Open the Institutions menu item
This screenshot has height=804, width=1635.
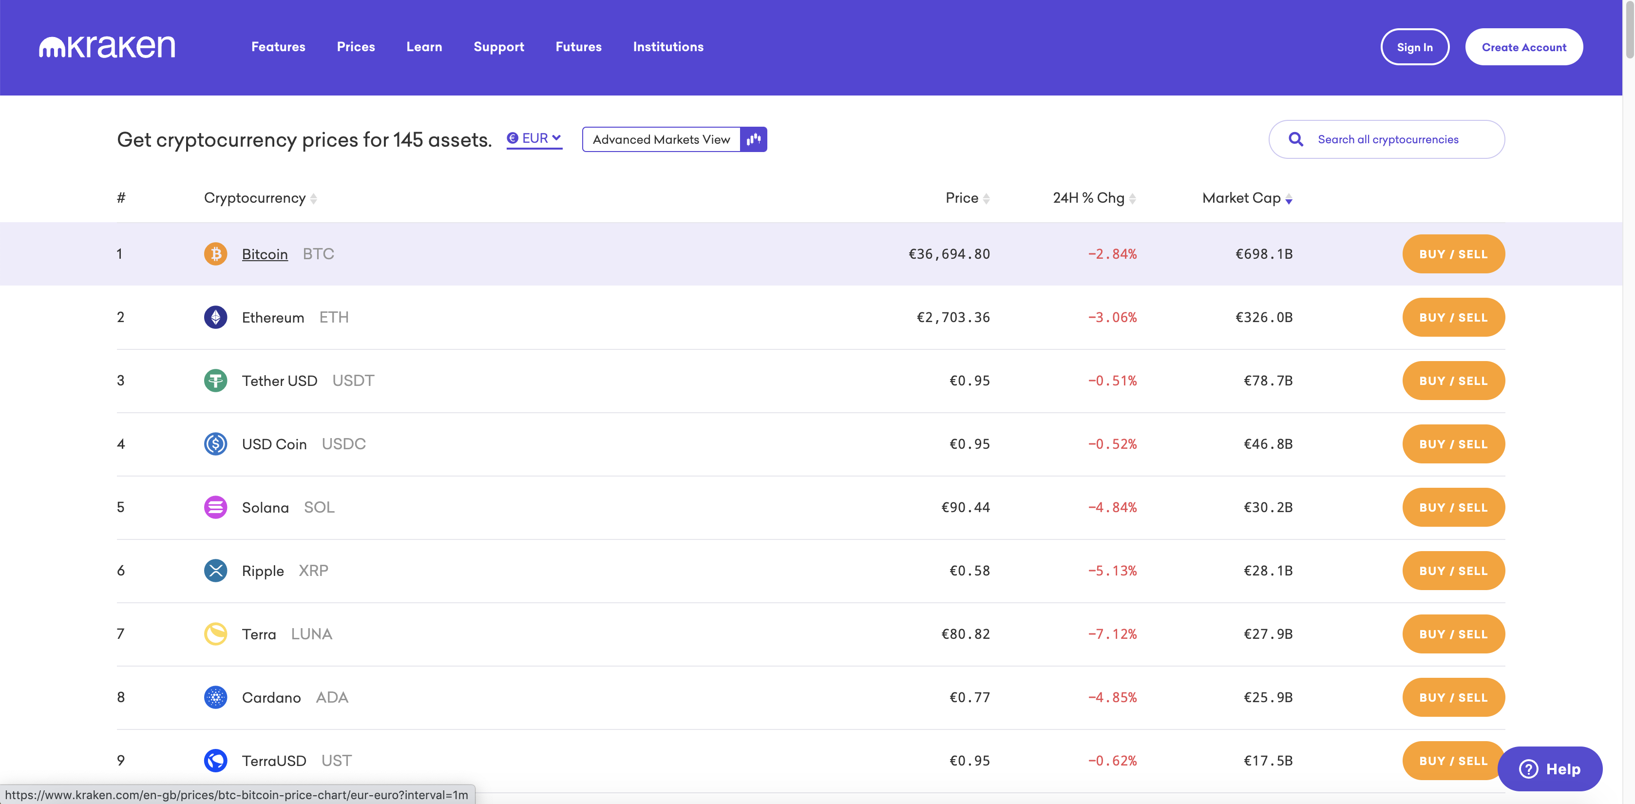click(x=668, y=47)
